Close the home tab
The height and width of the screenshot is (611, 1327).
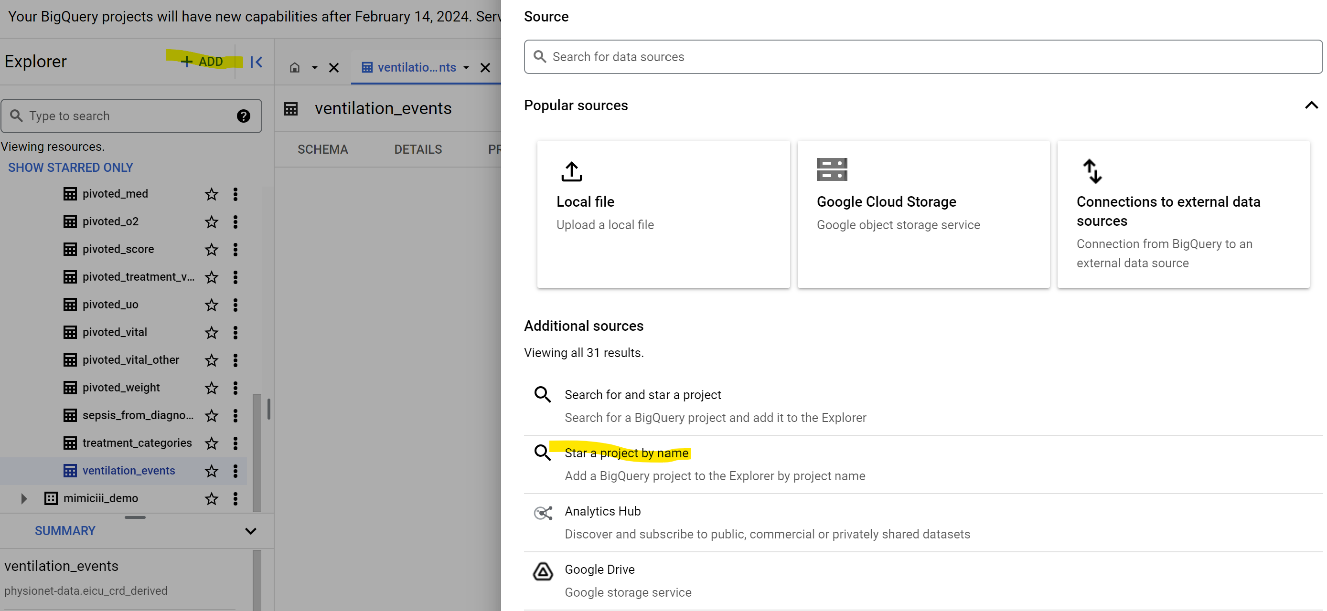coord(334,67)
